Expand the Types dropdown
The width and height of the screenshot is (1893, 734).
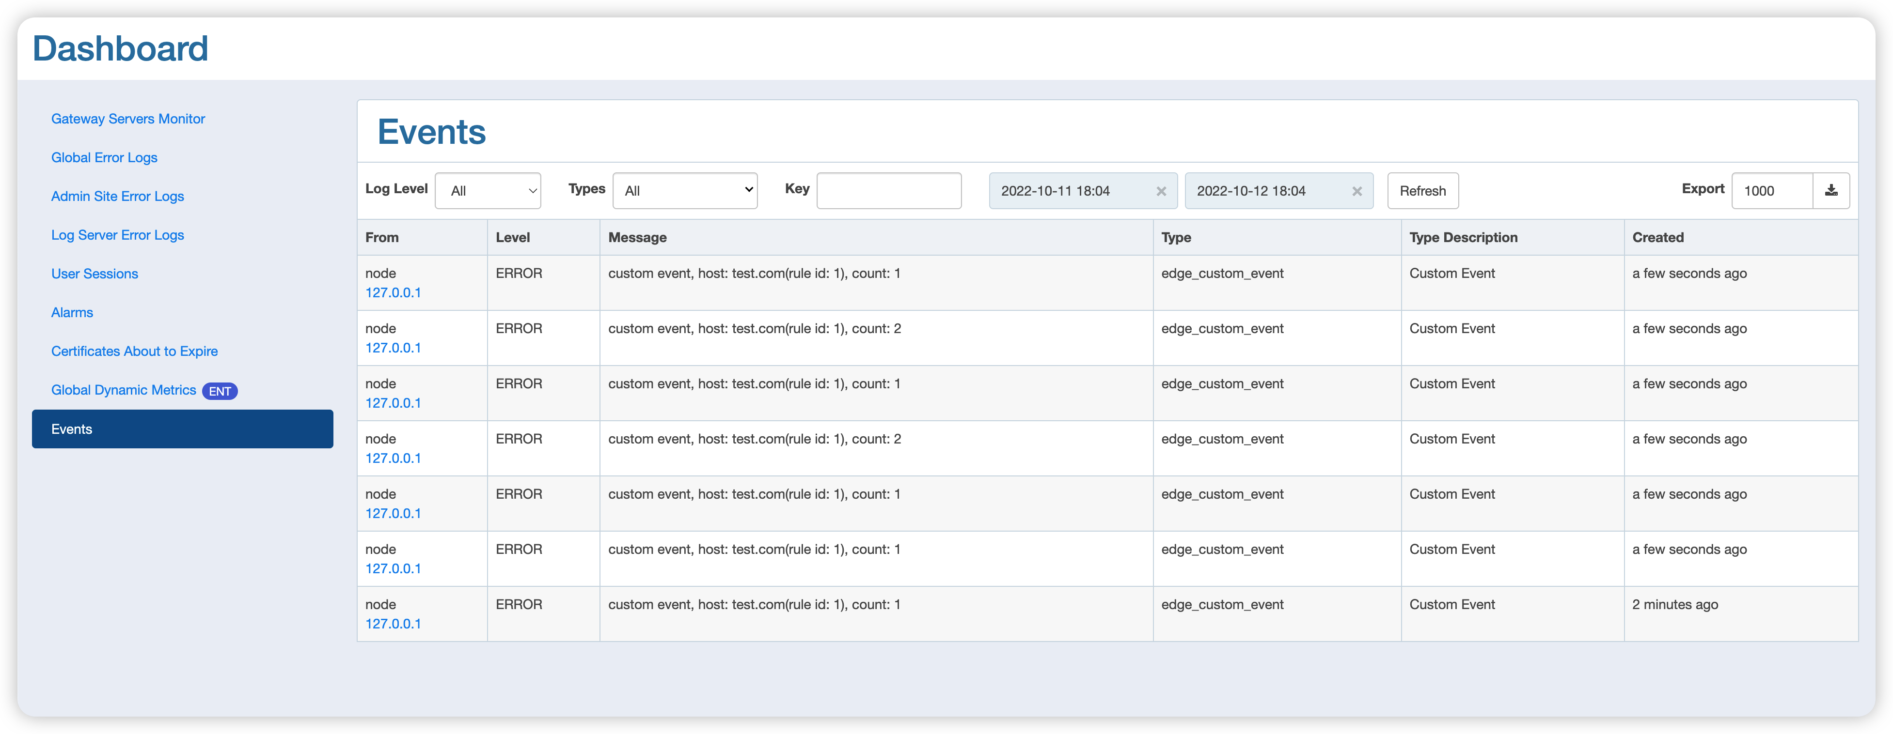point(684,189)
